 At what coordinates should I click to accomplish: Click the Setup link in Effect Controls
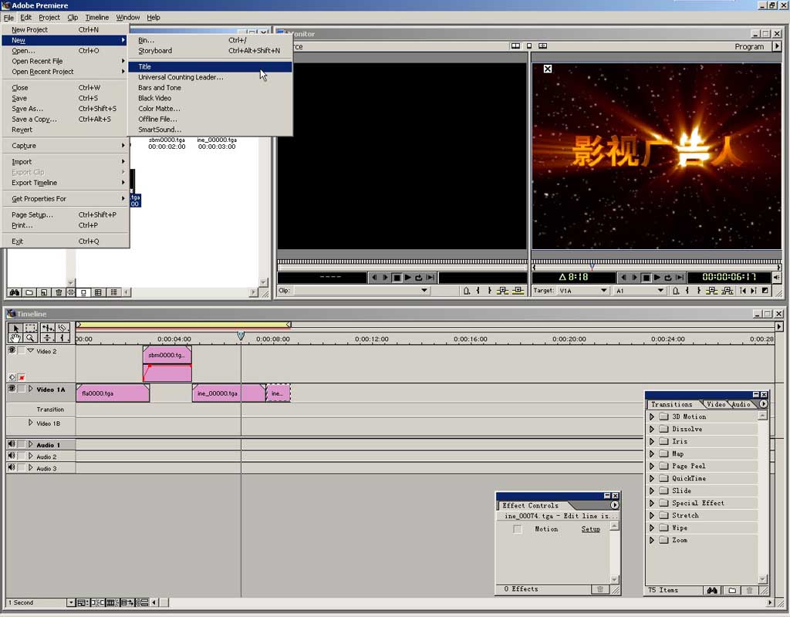[590, 529]
